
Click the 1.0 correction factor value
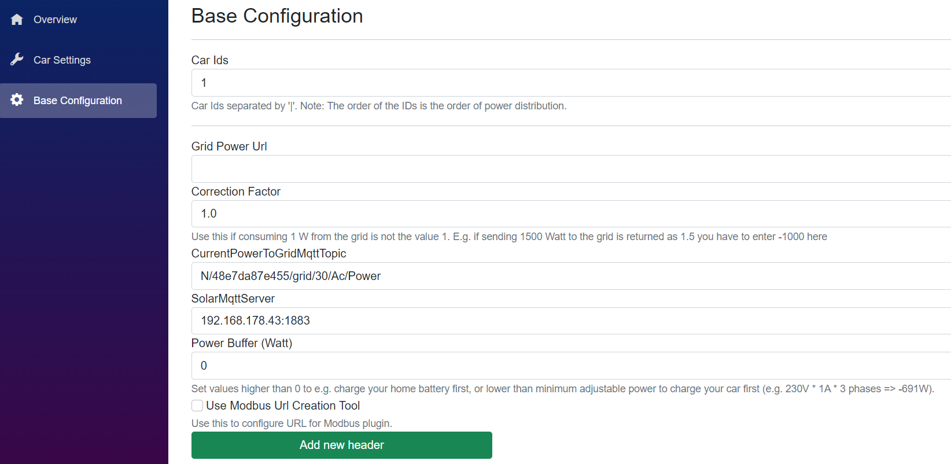pos(208,213)
